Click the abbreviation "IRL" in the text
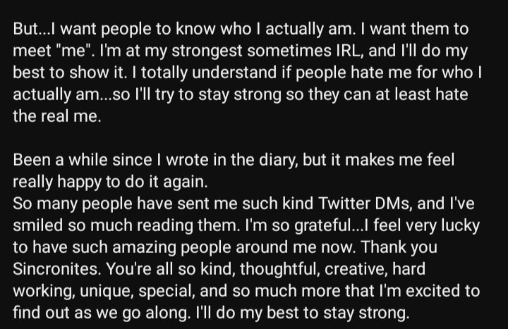Viewport: 508px width, 329px height. click(x=347, y=51)
